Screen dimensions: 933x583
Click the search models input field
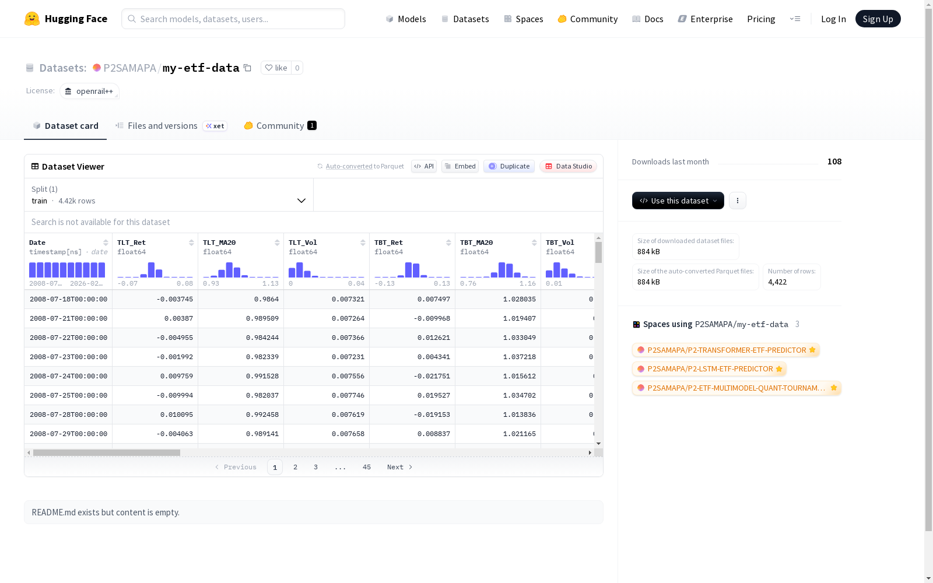[x=233, y=19]
